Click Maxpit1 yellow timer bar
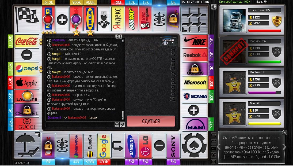The height and width of the screenshot is (166, 293). pos(265,123)
